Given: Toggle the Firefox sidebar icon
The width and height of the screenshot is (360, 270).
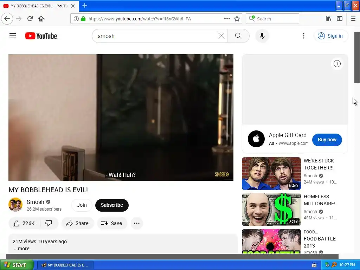Looking at the screenshot, I should [340, 19].
